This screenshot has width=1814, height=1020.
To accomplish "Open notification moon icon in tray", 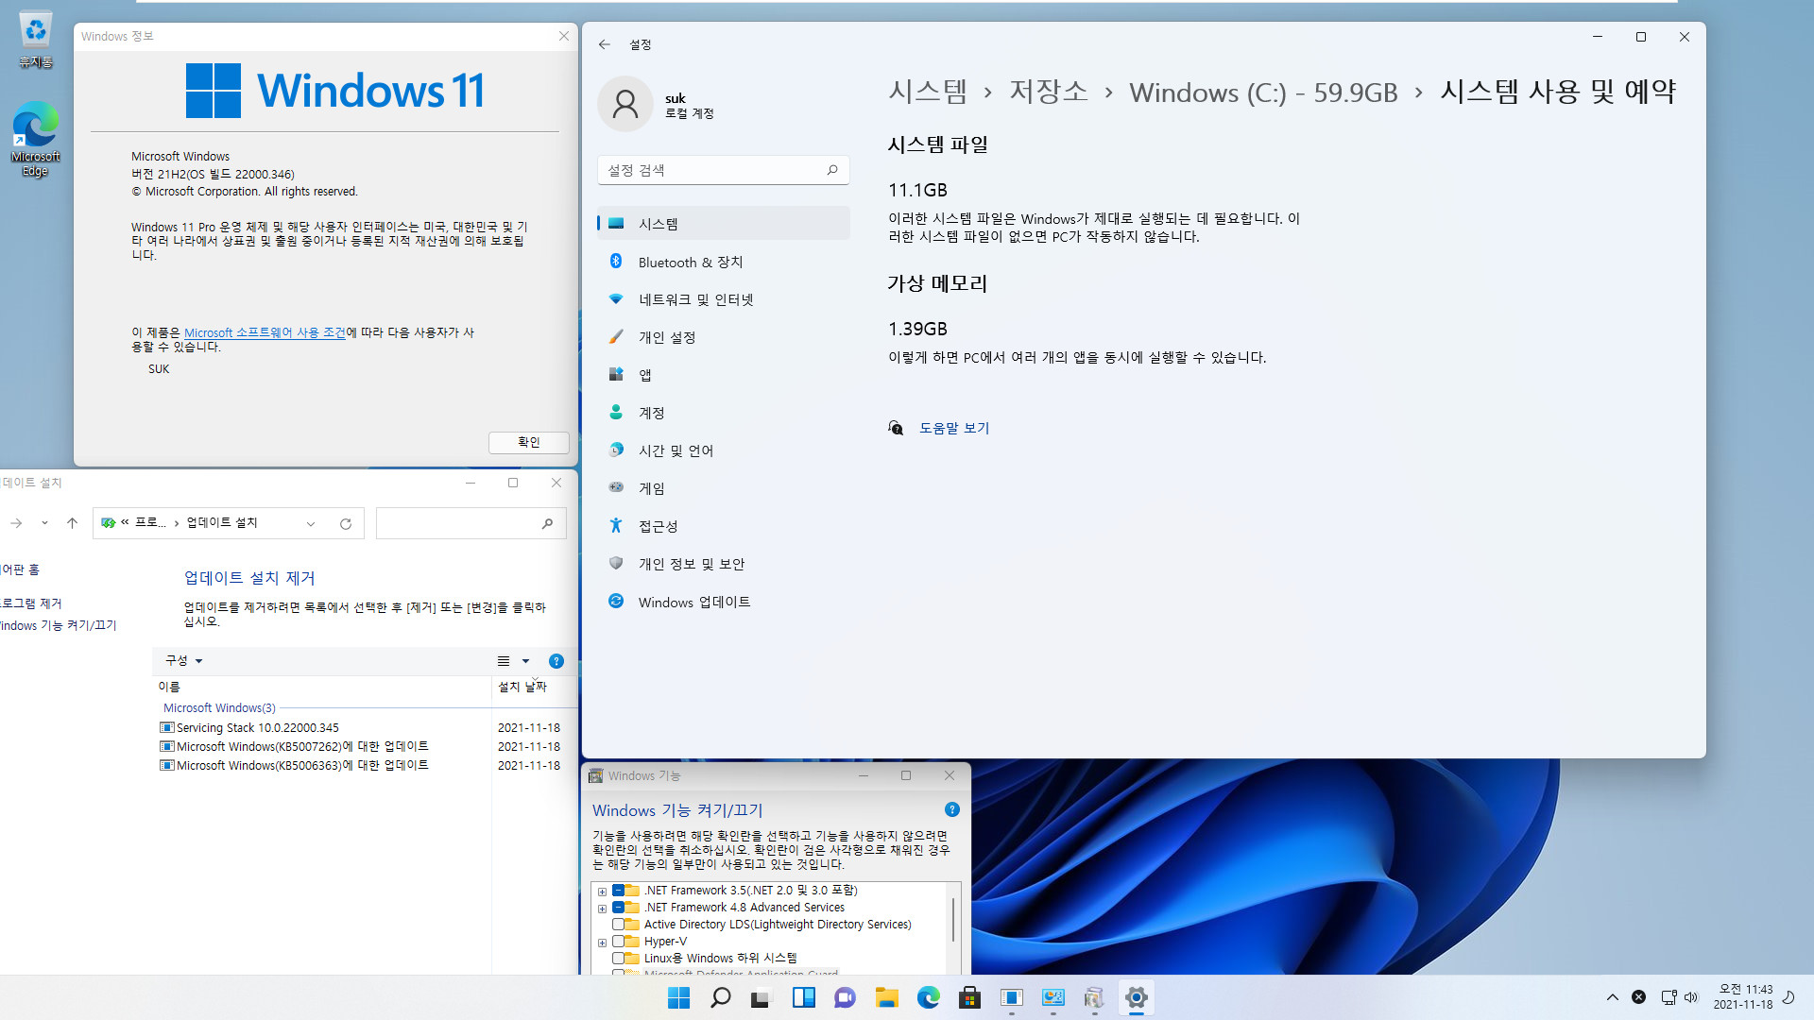I will 1788,997.
